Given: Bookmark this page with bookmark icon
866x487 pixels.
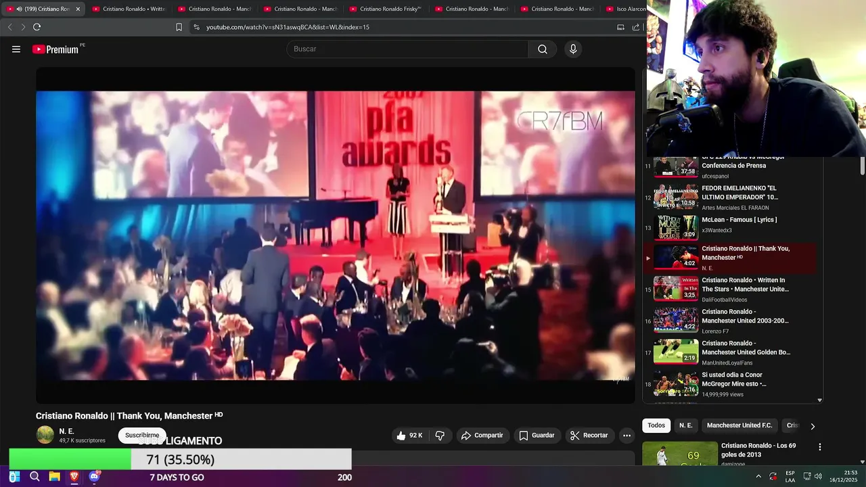Looking at the screenshot, I should 179,27.
